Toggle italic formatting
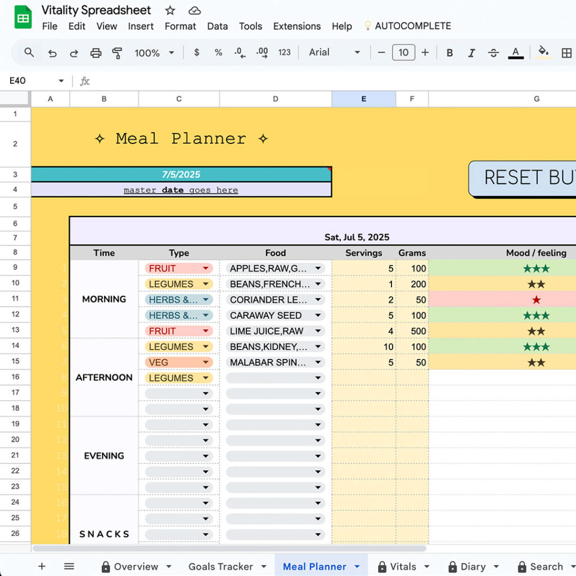576x576 pixels. pyautogui.click(x=471, y=53)
